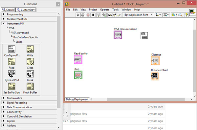Select the Bytes at Port palette icon
Screen dimensions: 197x130
(12, 74)
